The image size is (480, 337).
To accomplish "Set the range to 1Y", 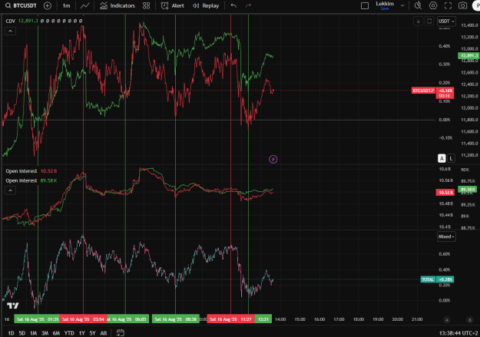I will coord(81,333).
